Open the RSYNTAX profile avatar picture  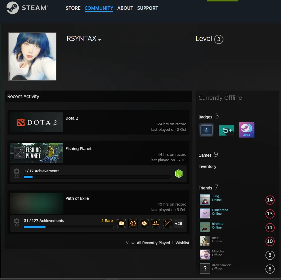click(x=32, y=57)
